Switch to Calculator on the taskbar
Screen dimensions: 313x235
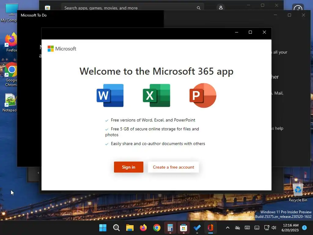[170, 228]
